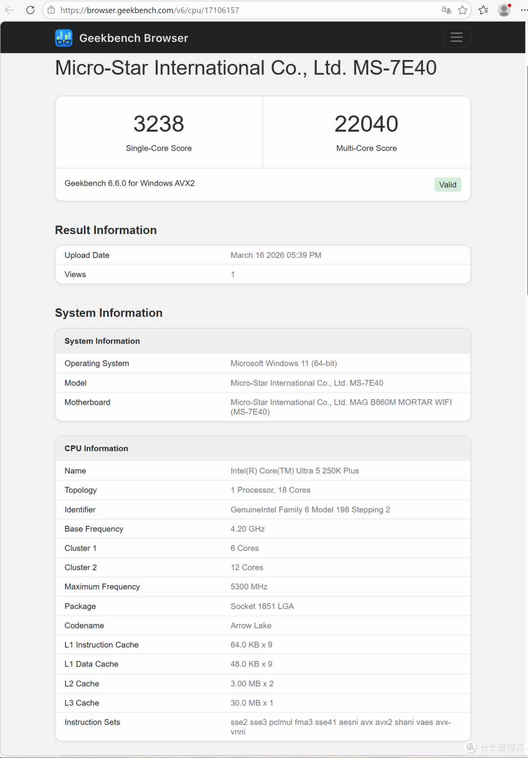This screenshot has height=758, width=528.
Task: Expand the hamburger navigation menu
Action: [x=457, y=37]
